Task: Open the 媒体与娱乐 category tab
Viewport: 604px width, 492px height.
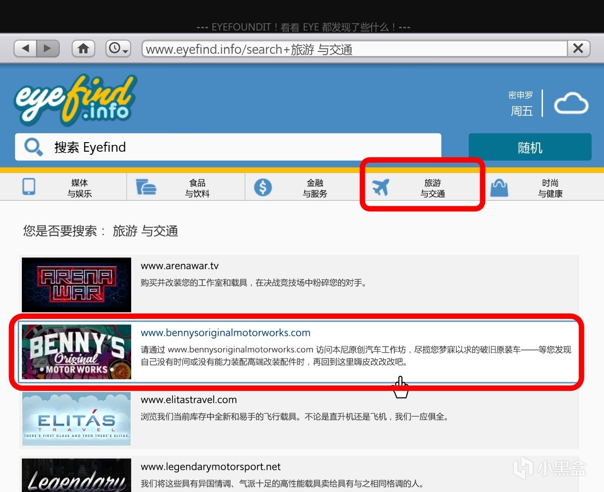Action: [63, 187]
